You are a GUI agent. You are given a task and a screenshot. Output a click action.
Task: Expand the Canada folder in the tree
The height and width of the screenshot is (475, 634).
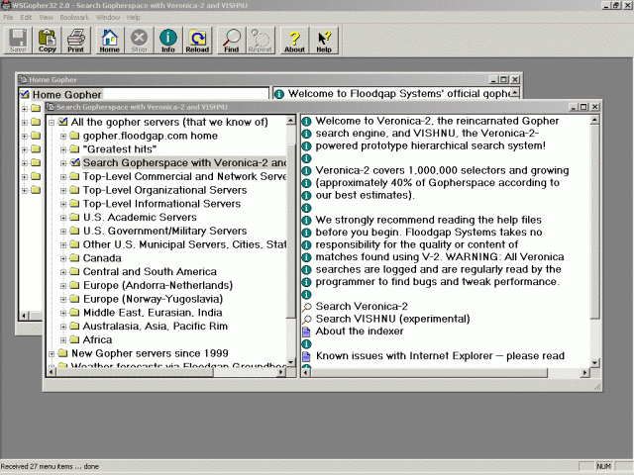62,258
